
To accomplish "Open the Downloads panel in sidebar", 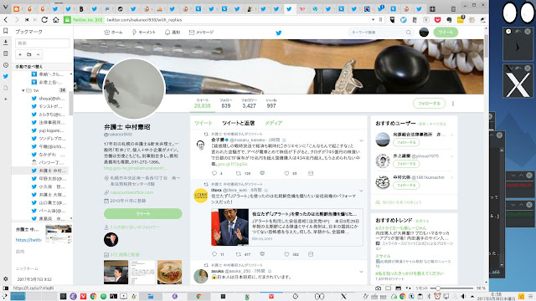I will pyautogui.click(x=6, y=43).
